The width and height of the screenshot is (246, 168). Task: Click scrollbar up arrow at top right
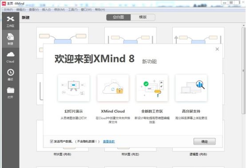pos(243,25)
